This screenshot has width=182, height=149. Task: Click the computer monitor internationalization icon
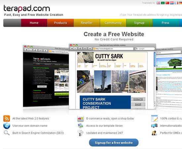pos(154,126)
